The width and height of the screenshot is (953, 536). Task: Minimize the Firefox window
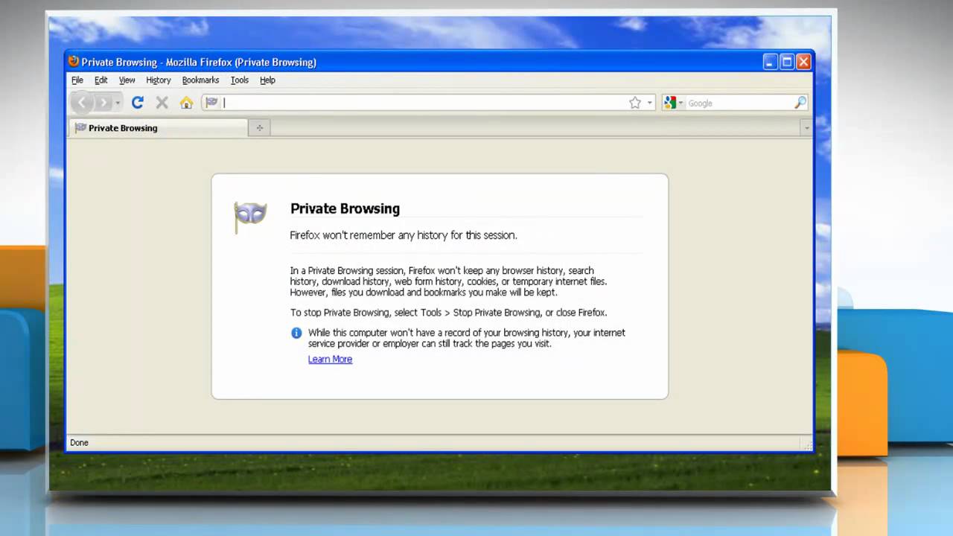(771, 62)
